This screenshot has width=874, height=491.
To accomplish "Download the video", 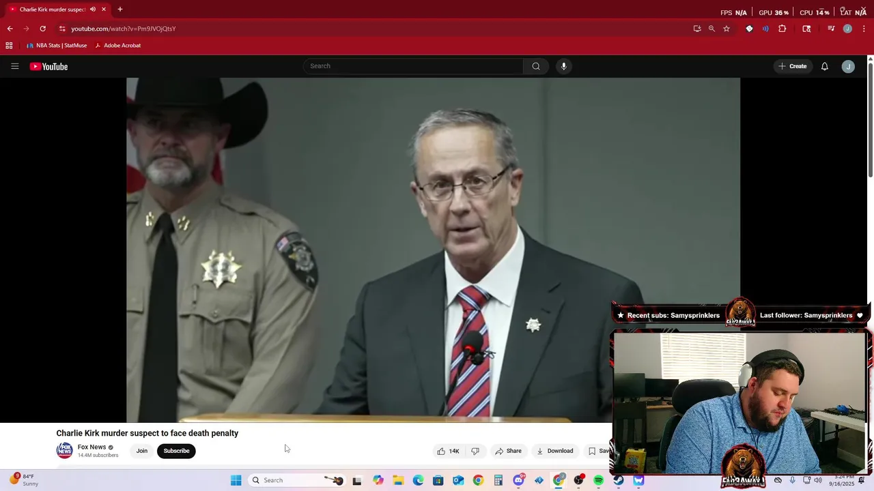I will click(x=554, y=451).
